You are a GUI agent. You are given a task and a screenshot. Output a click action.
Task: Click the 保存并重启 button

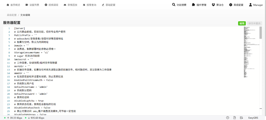coord(254,24)
